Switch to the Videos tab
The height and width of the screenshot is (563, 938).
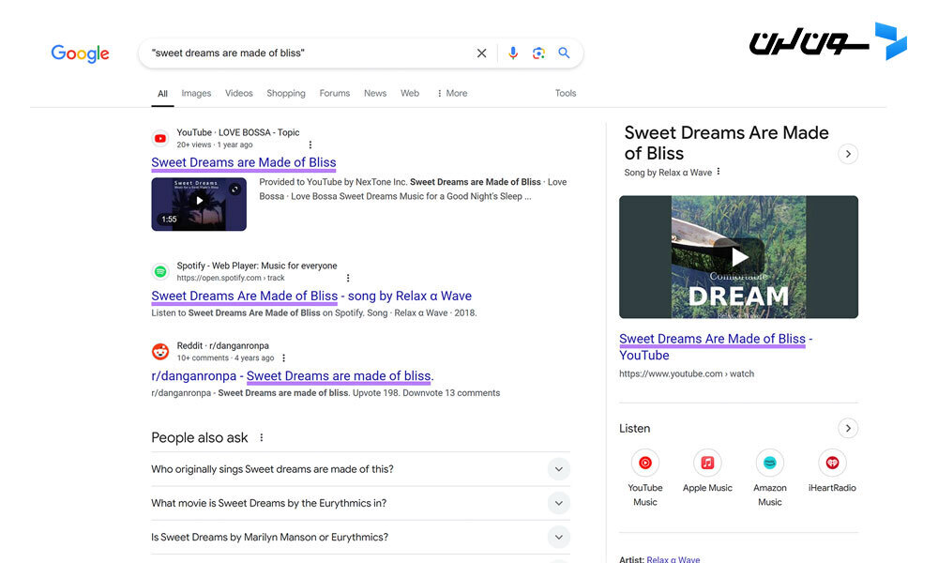[x=238, y=93]
